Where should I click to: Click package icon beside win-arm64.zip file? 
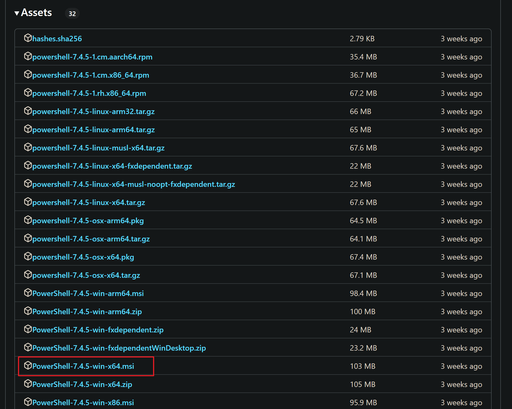(28, 311)
